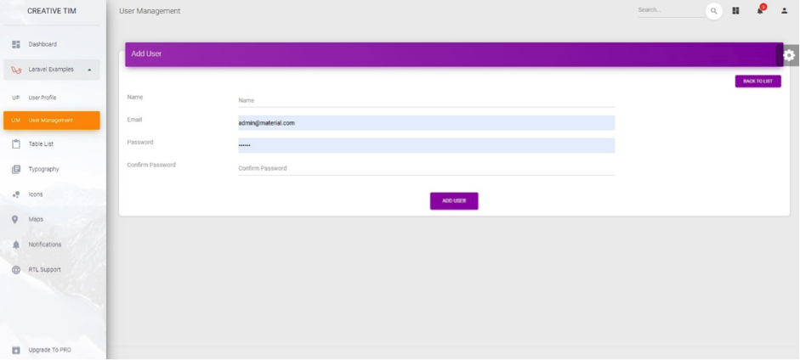This screenshot has width=800, height=360.
Task: Click Upgrade To PRO link
Action: (x=49, y=350)
